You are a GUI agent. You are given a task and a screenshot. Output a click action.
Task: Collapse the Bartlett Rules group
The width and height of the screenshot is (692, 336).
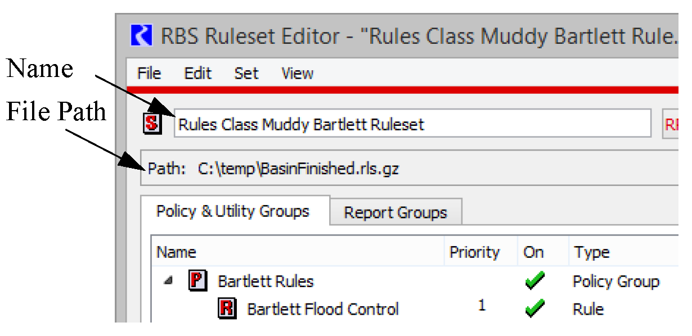(168, 281)
